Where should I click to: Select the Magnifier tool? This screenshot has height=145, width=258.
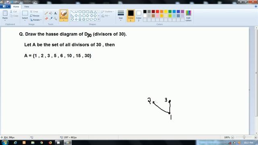coord(55,19)
